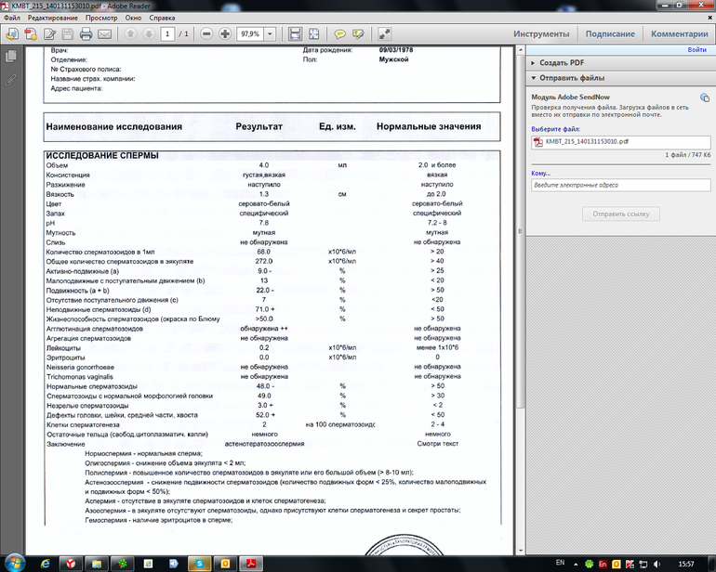This screenshot has width=716, height=572.
Task: Click the Open file toolbar icon
Action: click(x=12, y=34)
